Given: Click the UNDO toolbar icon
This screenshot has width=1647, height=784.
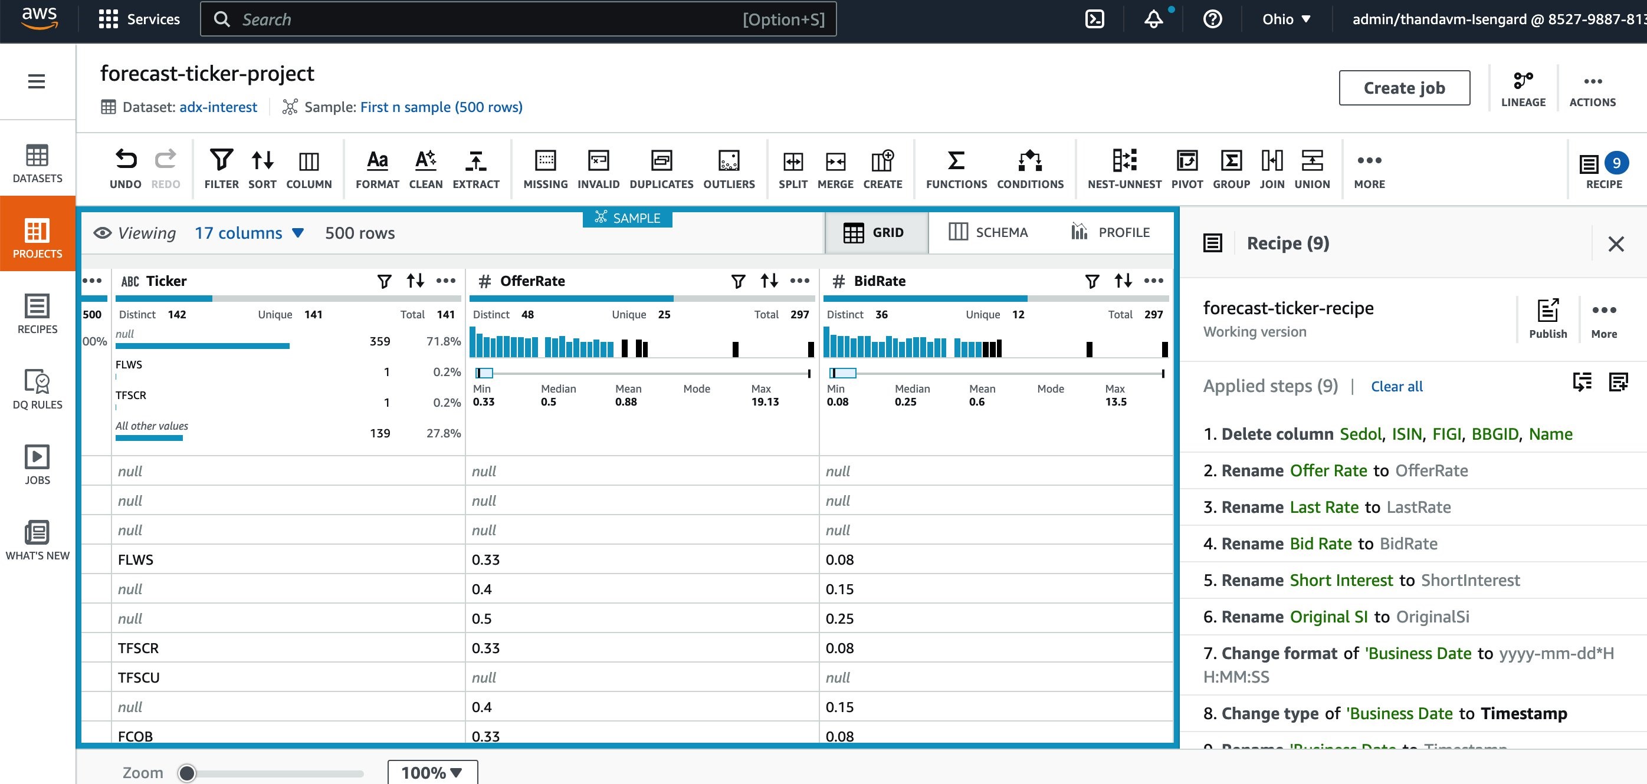Looking at the screenshot, I should tap(125, 169).
